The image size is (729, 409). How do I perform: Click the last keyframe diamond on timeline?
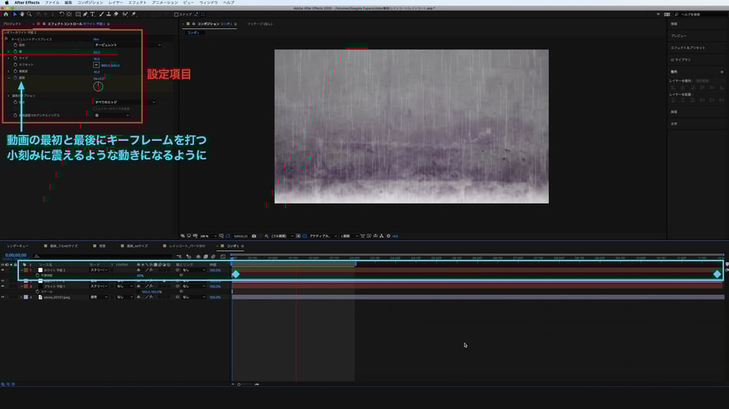[717, 274]
